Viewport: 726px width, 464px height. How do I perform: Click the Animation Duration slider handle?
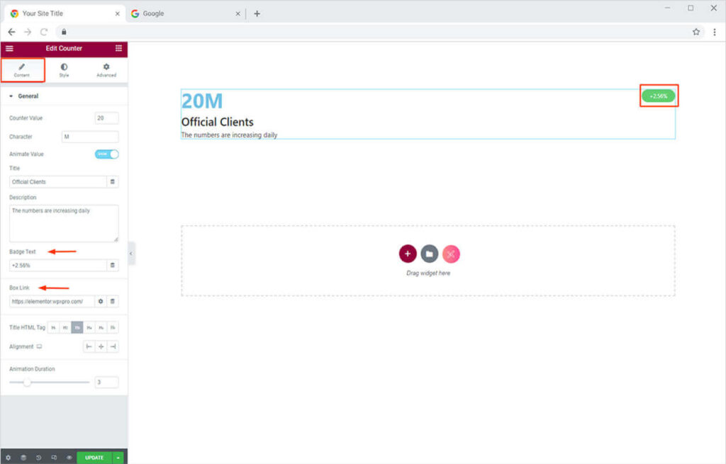point(27,382)
